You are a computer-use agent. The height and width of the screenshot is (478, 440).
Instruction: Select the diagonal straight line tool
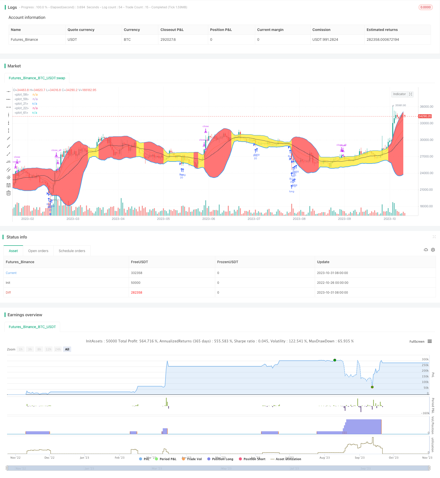pos(9,138)
